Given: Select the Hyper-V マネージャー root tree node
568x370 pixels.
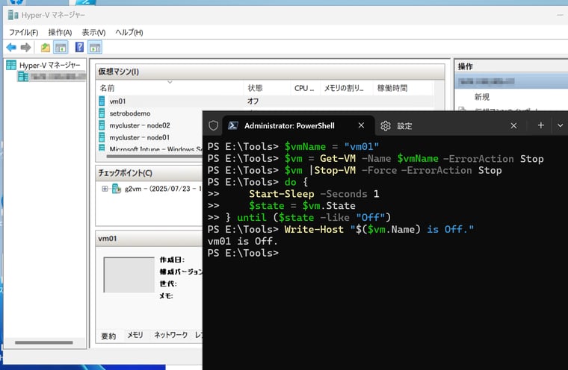Looking at the screenshot, I should (49, 65).
